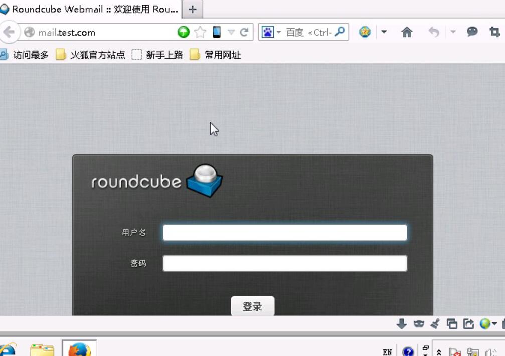The height and width of the screenshot is (356, 505).
Task: Open the 常用网址 bookmark folder
Action: [x=215, y=55]
